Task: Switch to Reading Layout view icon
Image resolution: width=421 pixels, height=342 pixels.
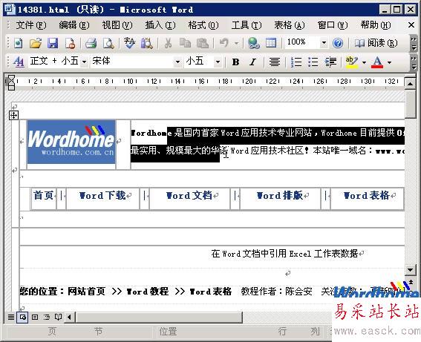Action: [x=58, y=318]
